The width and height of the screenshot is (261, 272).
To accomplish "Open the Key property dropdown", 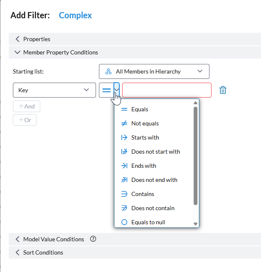I will (x=54, y=90).
